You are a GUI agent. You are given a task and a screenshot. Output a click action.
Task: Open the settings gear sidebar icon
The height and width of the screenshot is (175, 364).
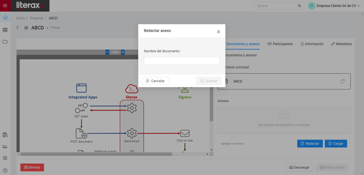coord(5,158)
